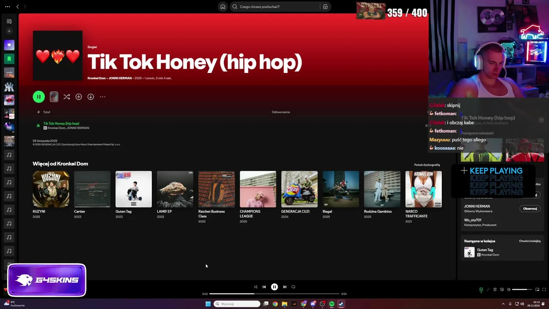Screen dimensions: 549x309
Task: Download the single
Action: (90, 97)
